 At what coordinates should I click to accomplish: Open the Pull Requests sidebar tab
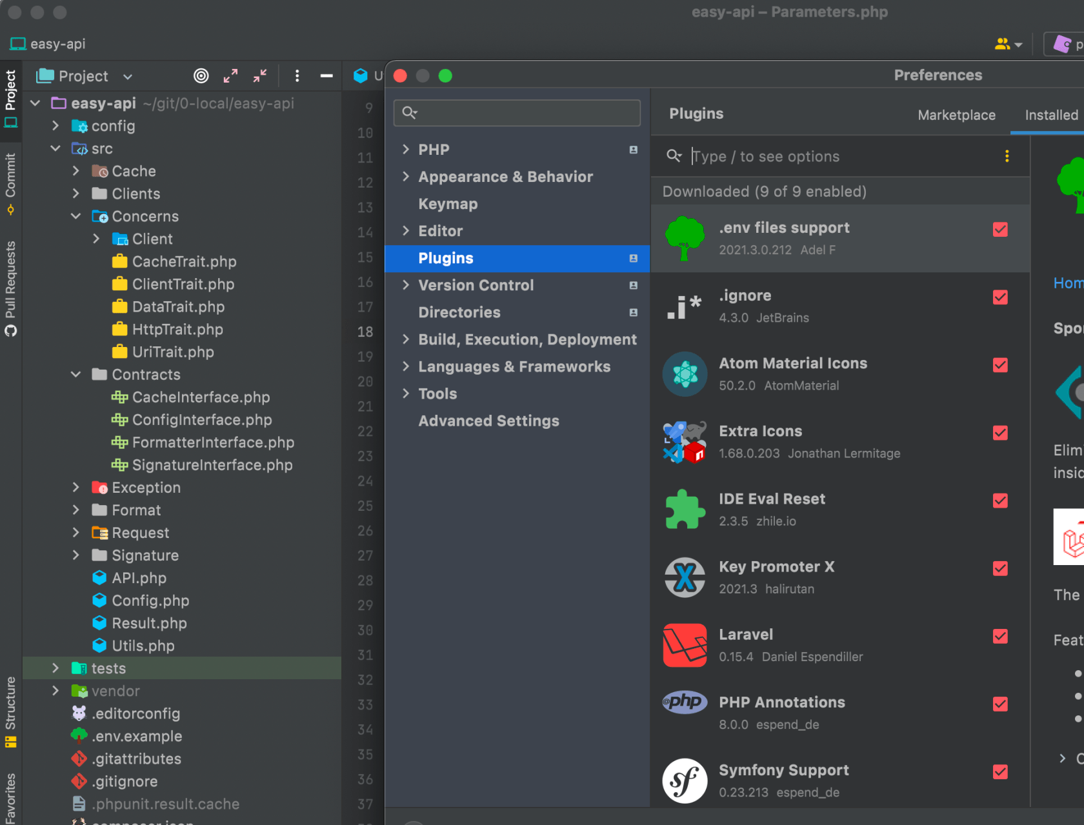click(10, 288)
